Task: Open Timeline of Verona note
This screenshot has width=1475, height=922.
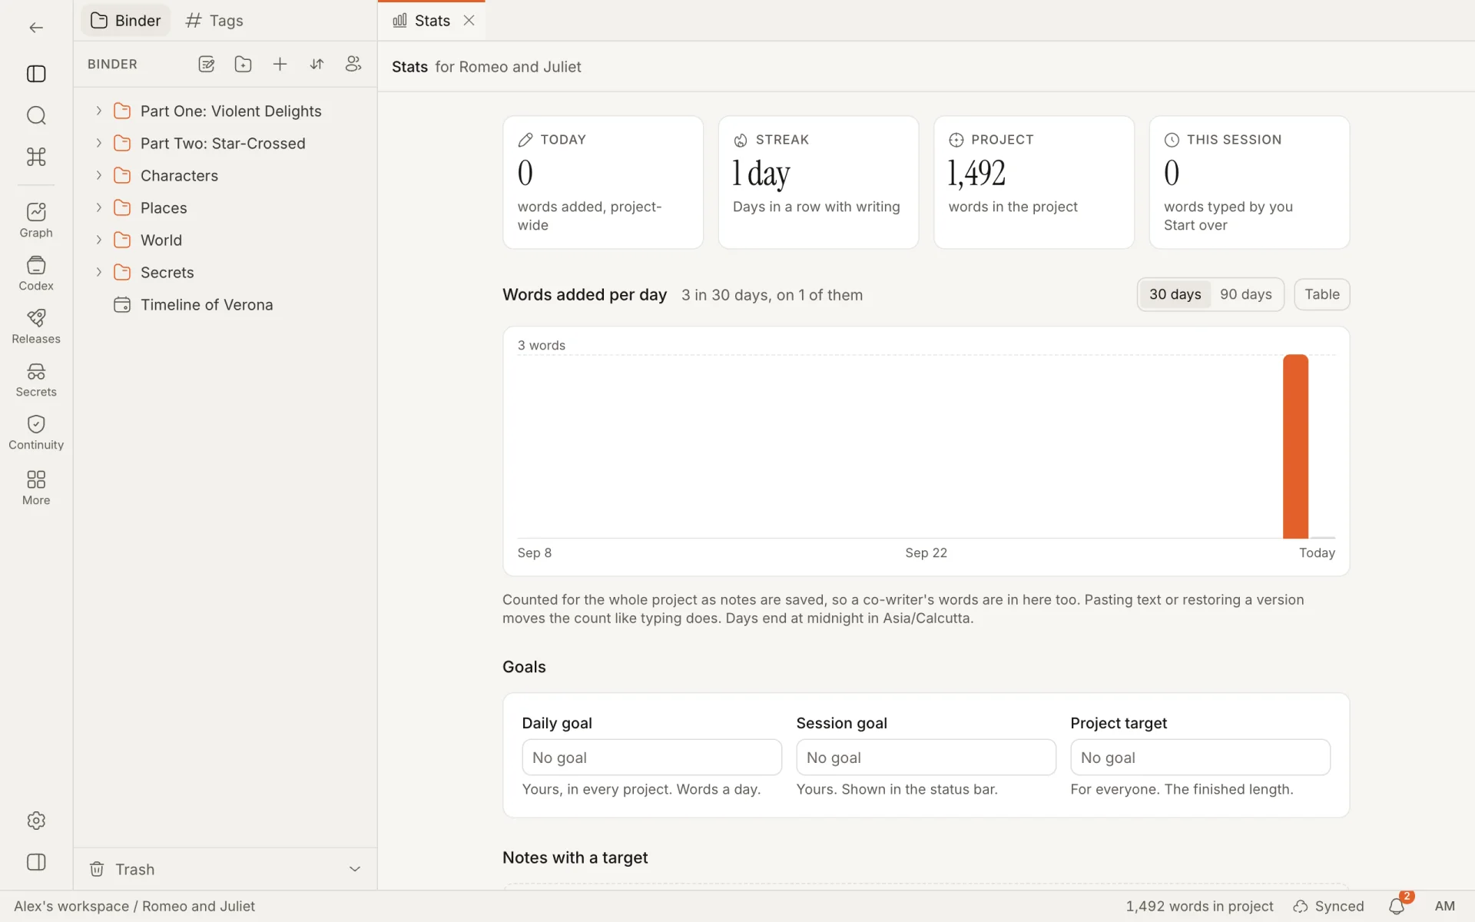Action: coord(207,305)
